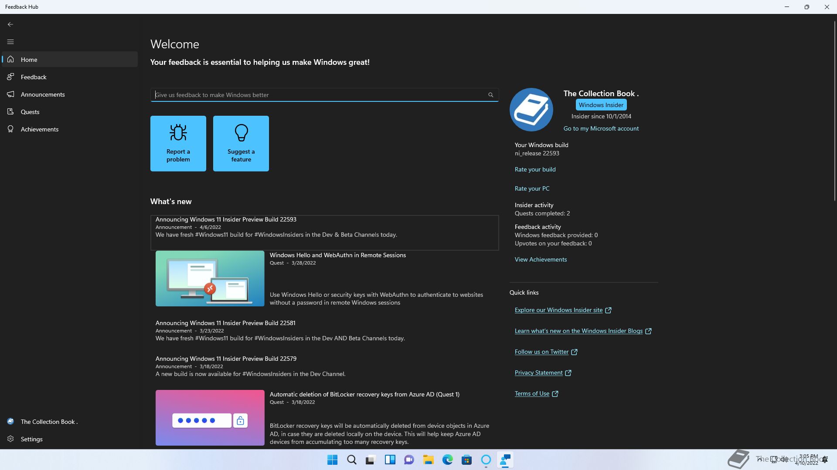The height and width of the screenshot is (470, 837).
Task: Open Build 22593 announcement
Action: [325, 233]
